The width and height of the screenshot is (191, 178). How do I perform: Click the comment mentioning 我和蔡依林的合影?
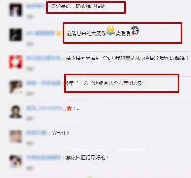pyautogui.click(x=127, y=58)
